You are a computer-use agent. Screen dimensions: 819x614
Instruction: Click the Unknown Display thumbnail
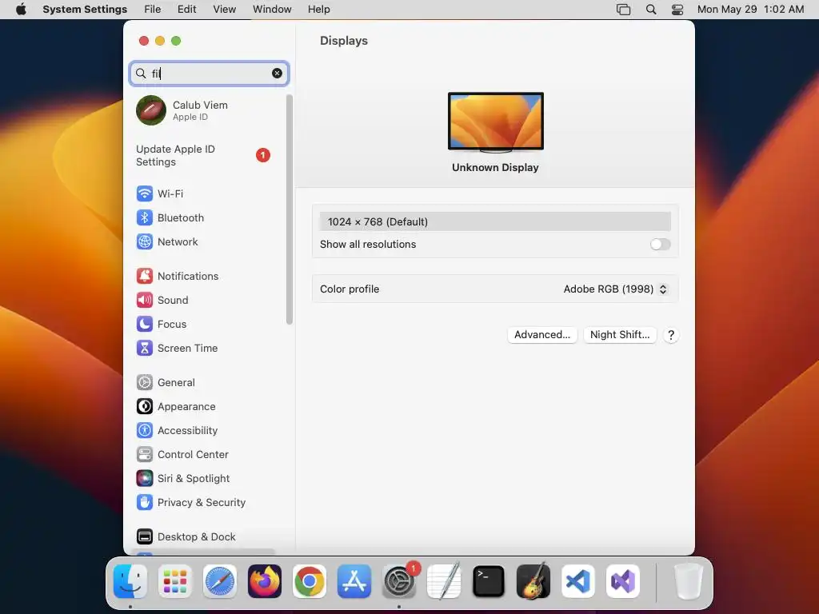(x=495, y=122)
